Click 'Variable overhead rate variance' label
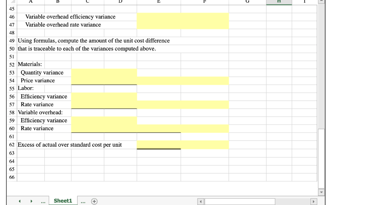The width and height of the screenshot is (384, 205). 63,25
